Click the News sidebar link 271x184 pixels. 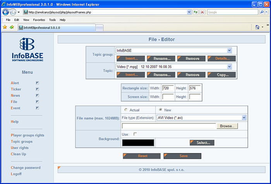coord(15,95)
